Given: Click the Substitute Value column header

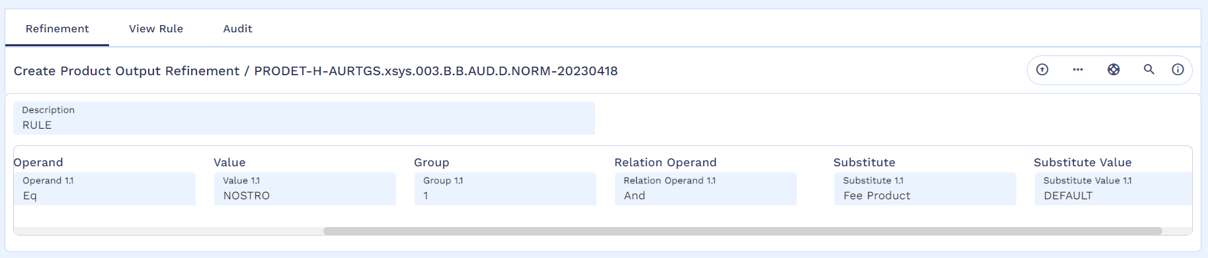Looking at the screenshot, I should click(x=1082, y=162).
